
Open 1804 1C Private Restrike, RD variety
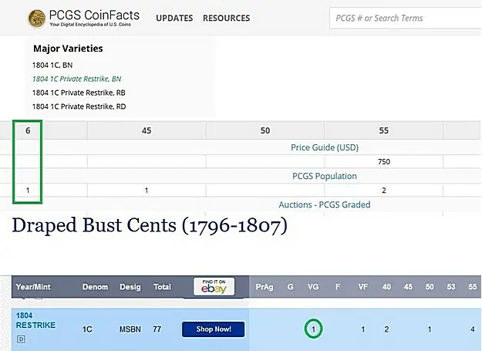[x=78, y=106]
